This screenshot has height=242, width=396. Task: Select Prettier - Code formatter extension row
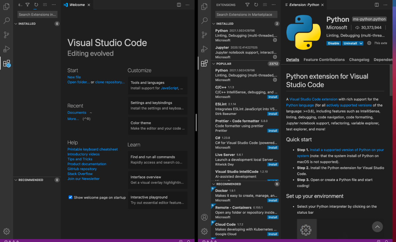point(246,126)
